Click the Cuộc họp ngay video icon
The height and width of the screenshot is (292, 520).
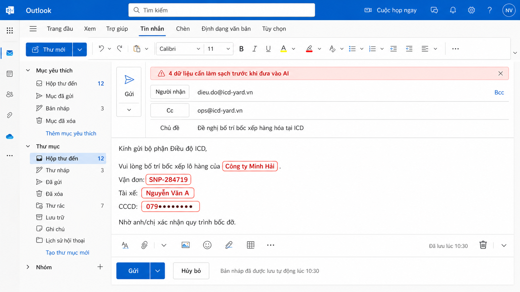click(368, 10)
